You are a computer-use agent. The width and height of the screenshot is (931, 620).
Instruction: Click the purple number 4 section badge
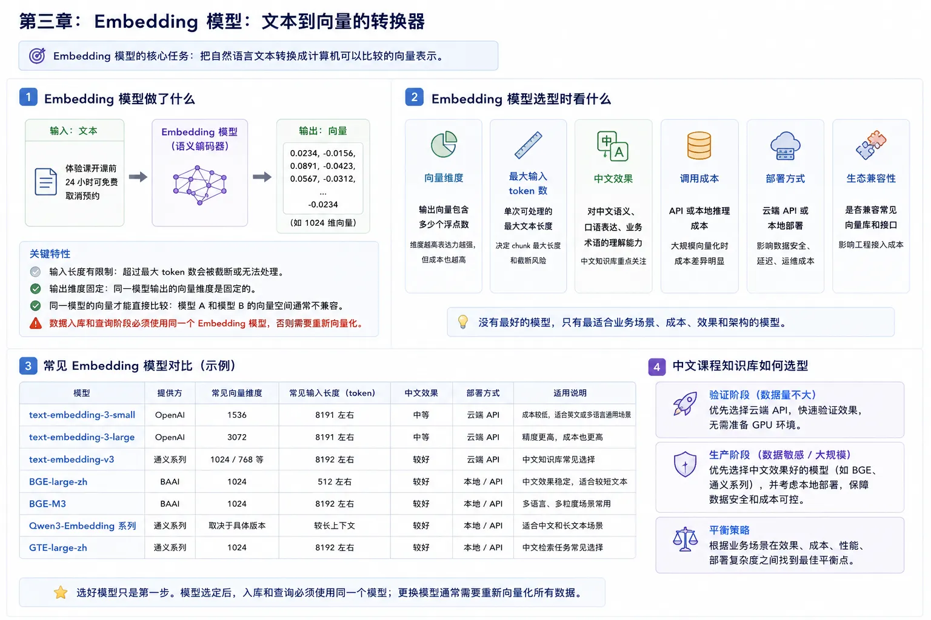click(x=657, y=366)
